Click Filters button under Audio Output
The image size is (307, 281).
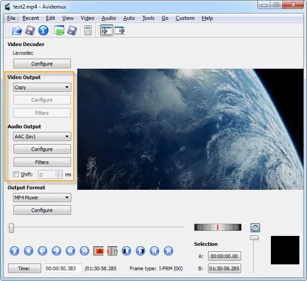(x=42, y=162)
